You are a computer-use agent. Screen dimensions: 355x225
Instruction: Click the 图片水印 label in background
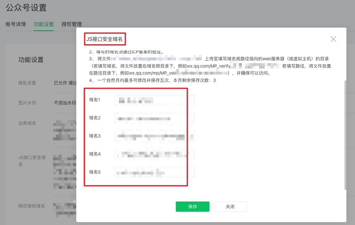27,103
